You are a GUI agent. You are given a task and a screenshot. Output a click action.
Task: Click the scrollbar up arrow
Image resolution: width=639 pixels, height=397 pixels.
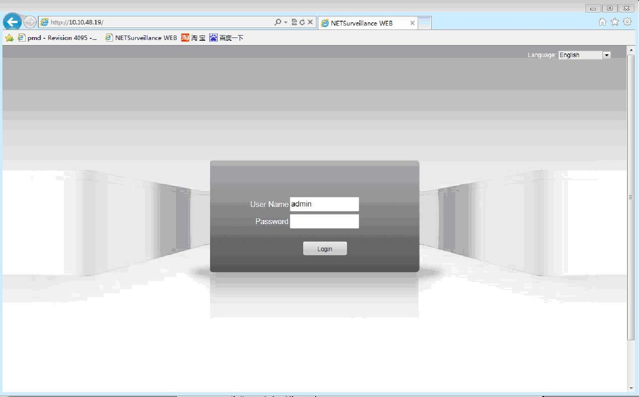631,50
